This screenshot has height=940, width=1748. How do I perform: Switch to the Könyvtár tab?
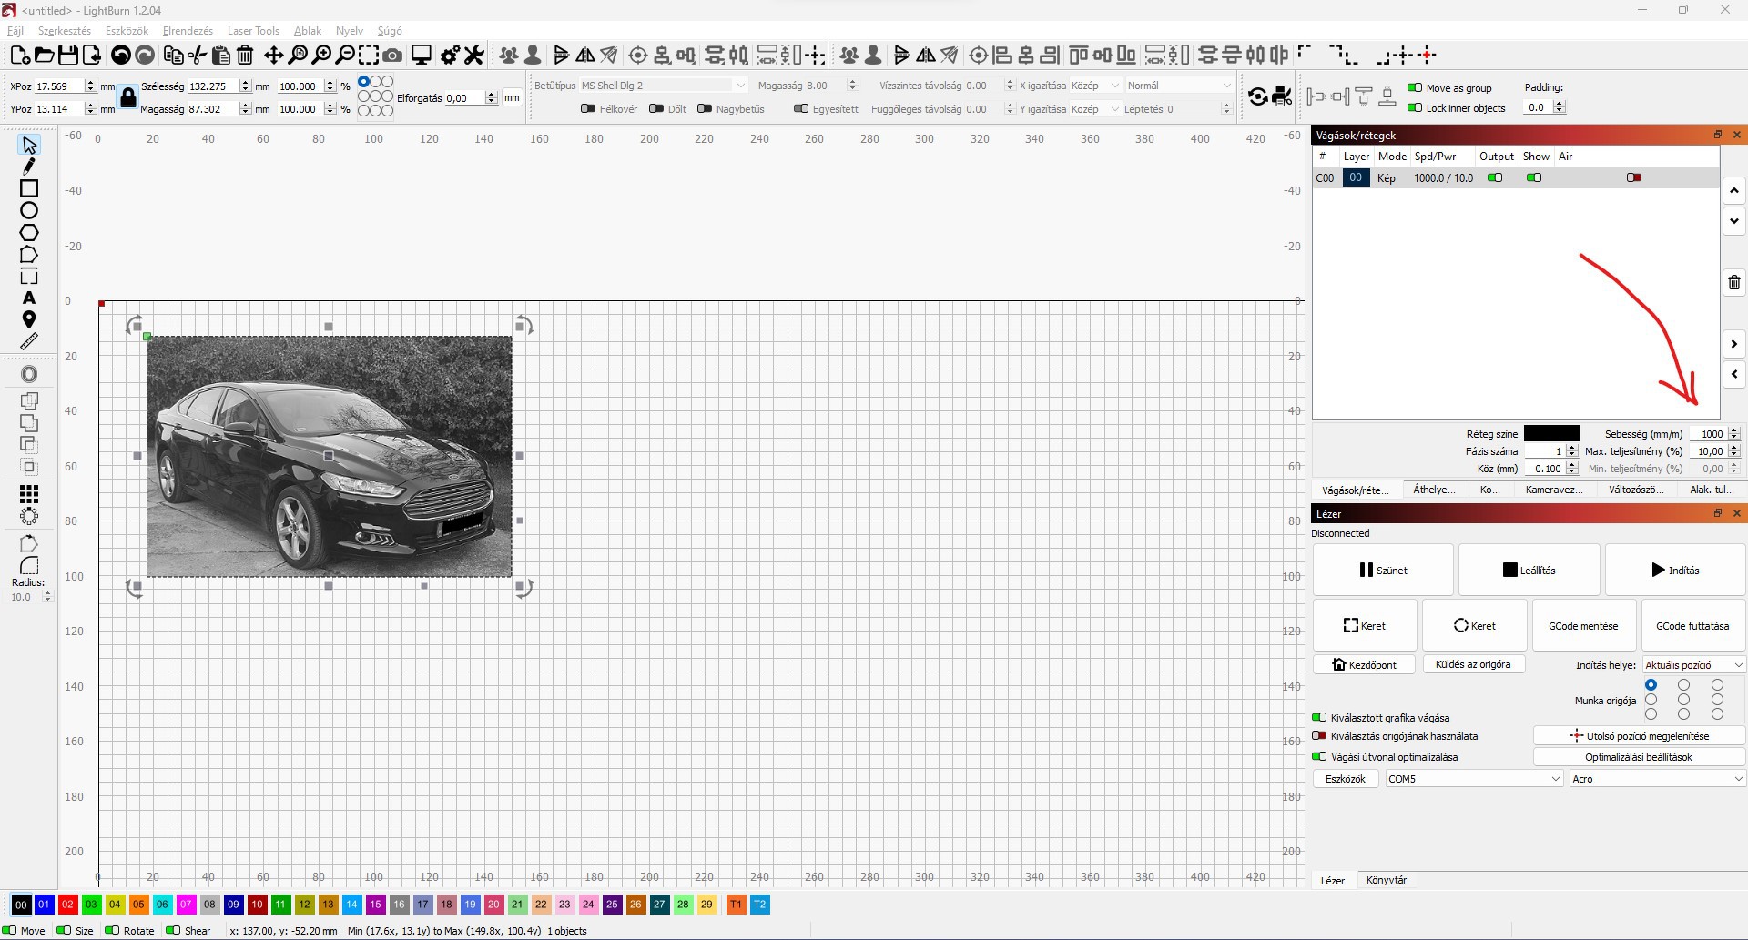click(1387, 880)
